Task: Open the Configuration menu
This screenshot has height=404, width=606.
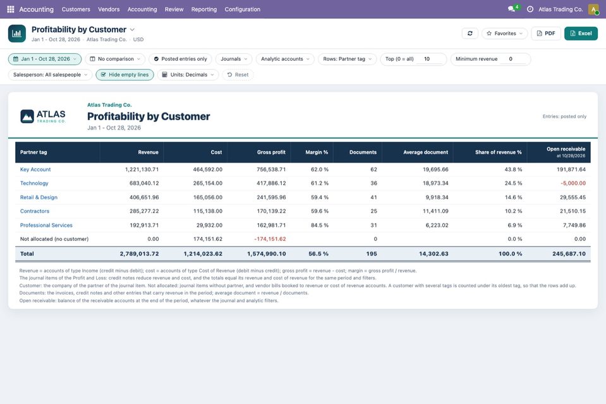Action: pos(242,9)
